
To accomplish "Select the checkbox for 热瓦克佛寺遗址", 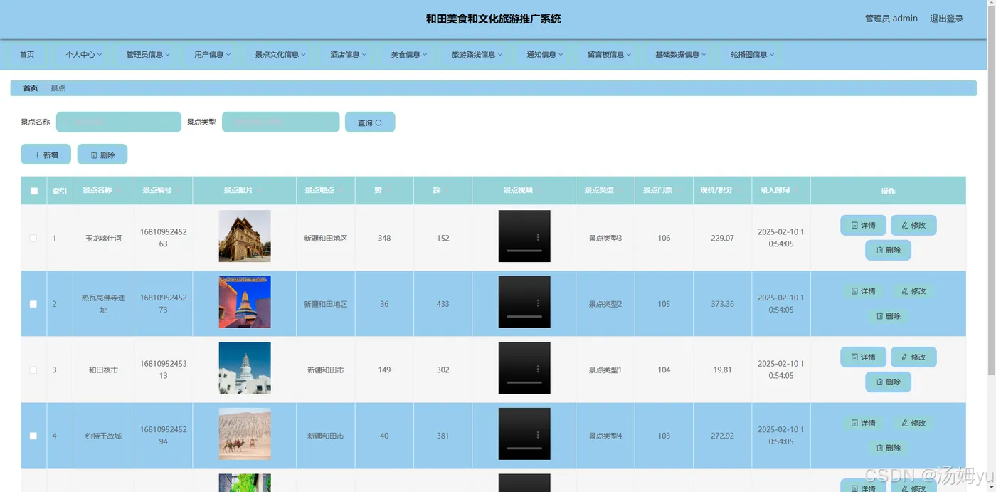I will pos(33,304).
